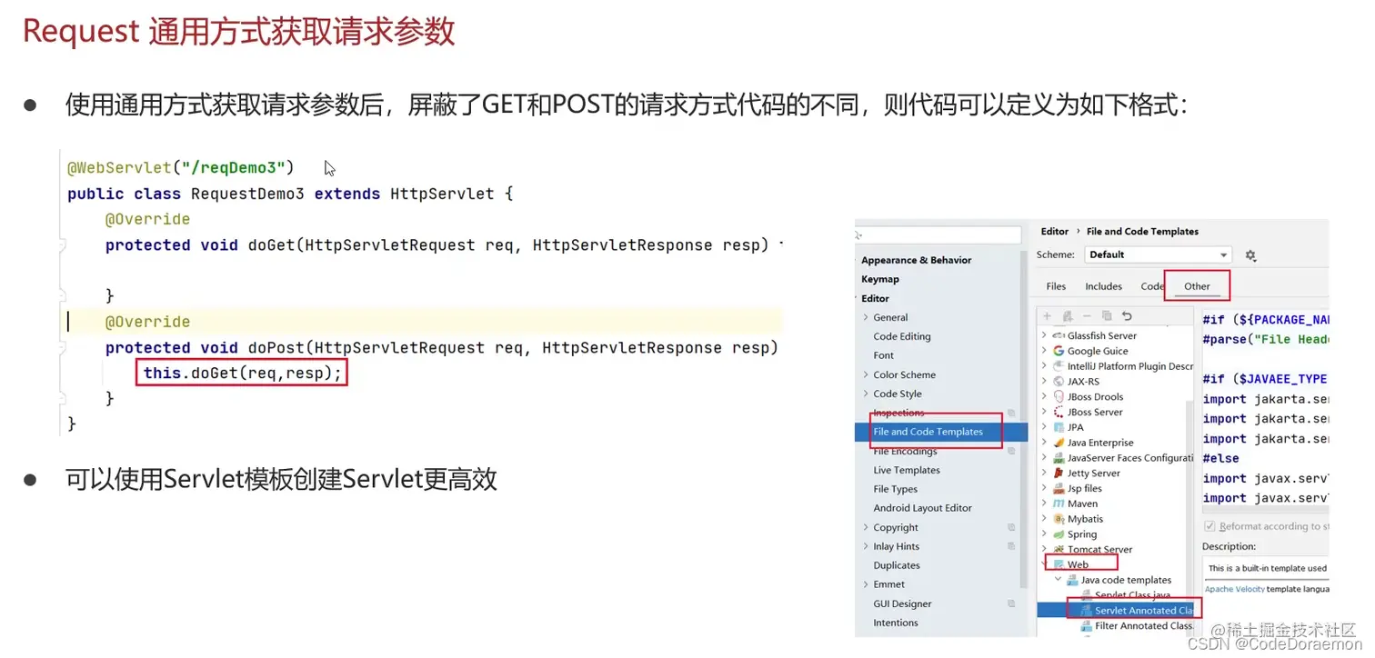
Task: Open Live Templates settings
Action: click(907, 470)
